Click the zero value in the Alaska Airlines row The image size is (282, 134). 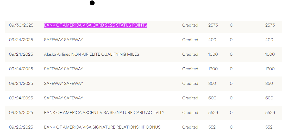coord(231,54)
